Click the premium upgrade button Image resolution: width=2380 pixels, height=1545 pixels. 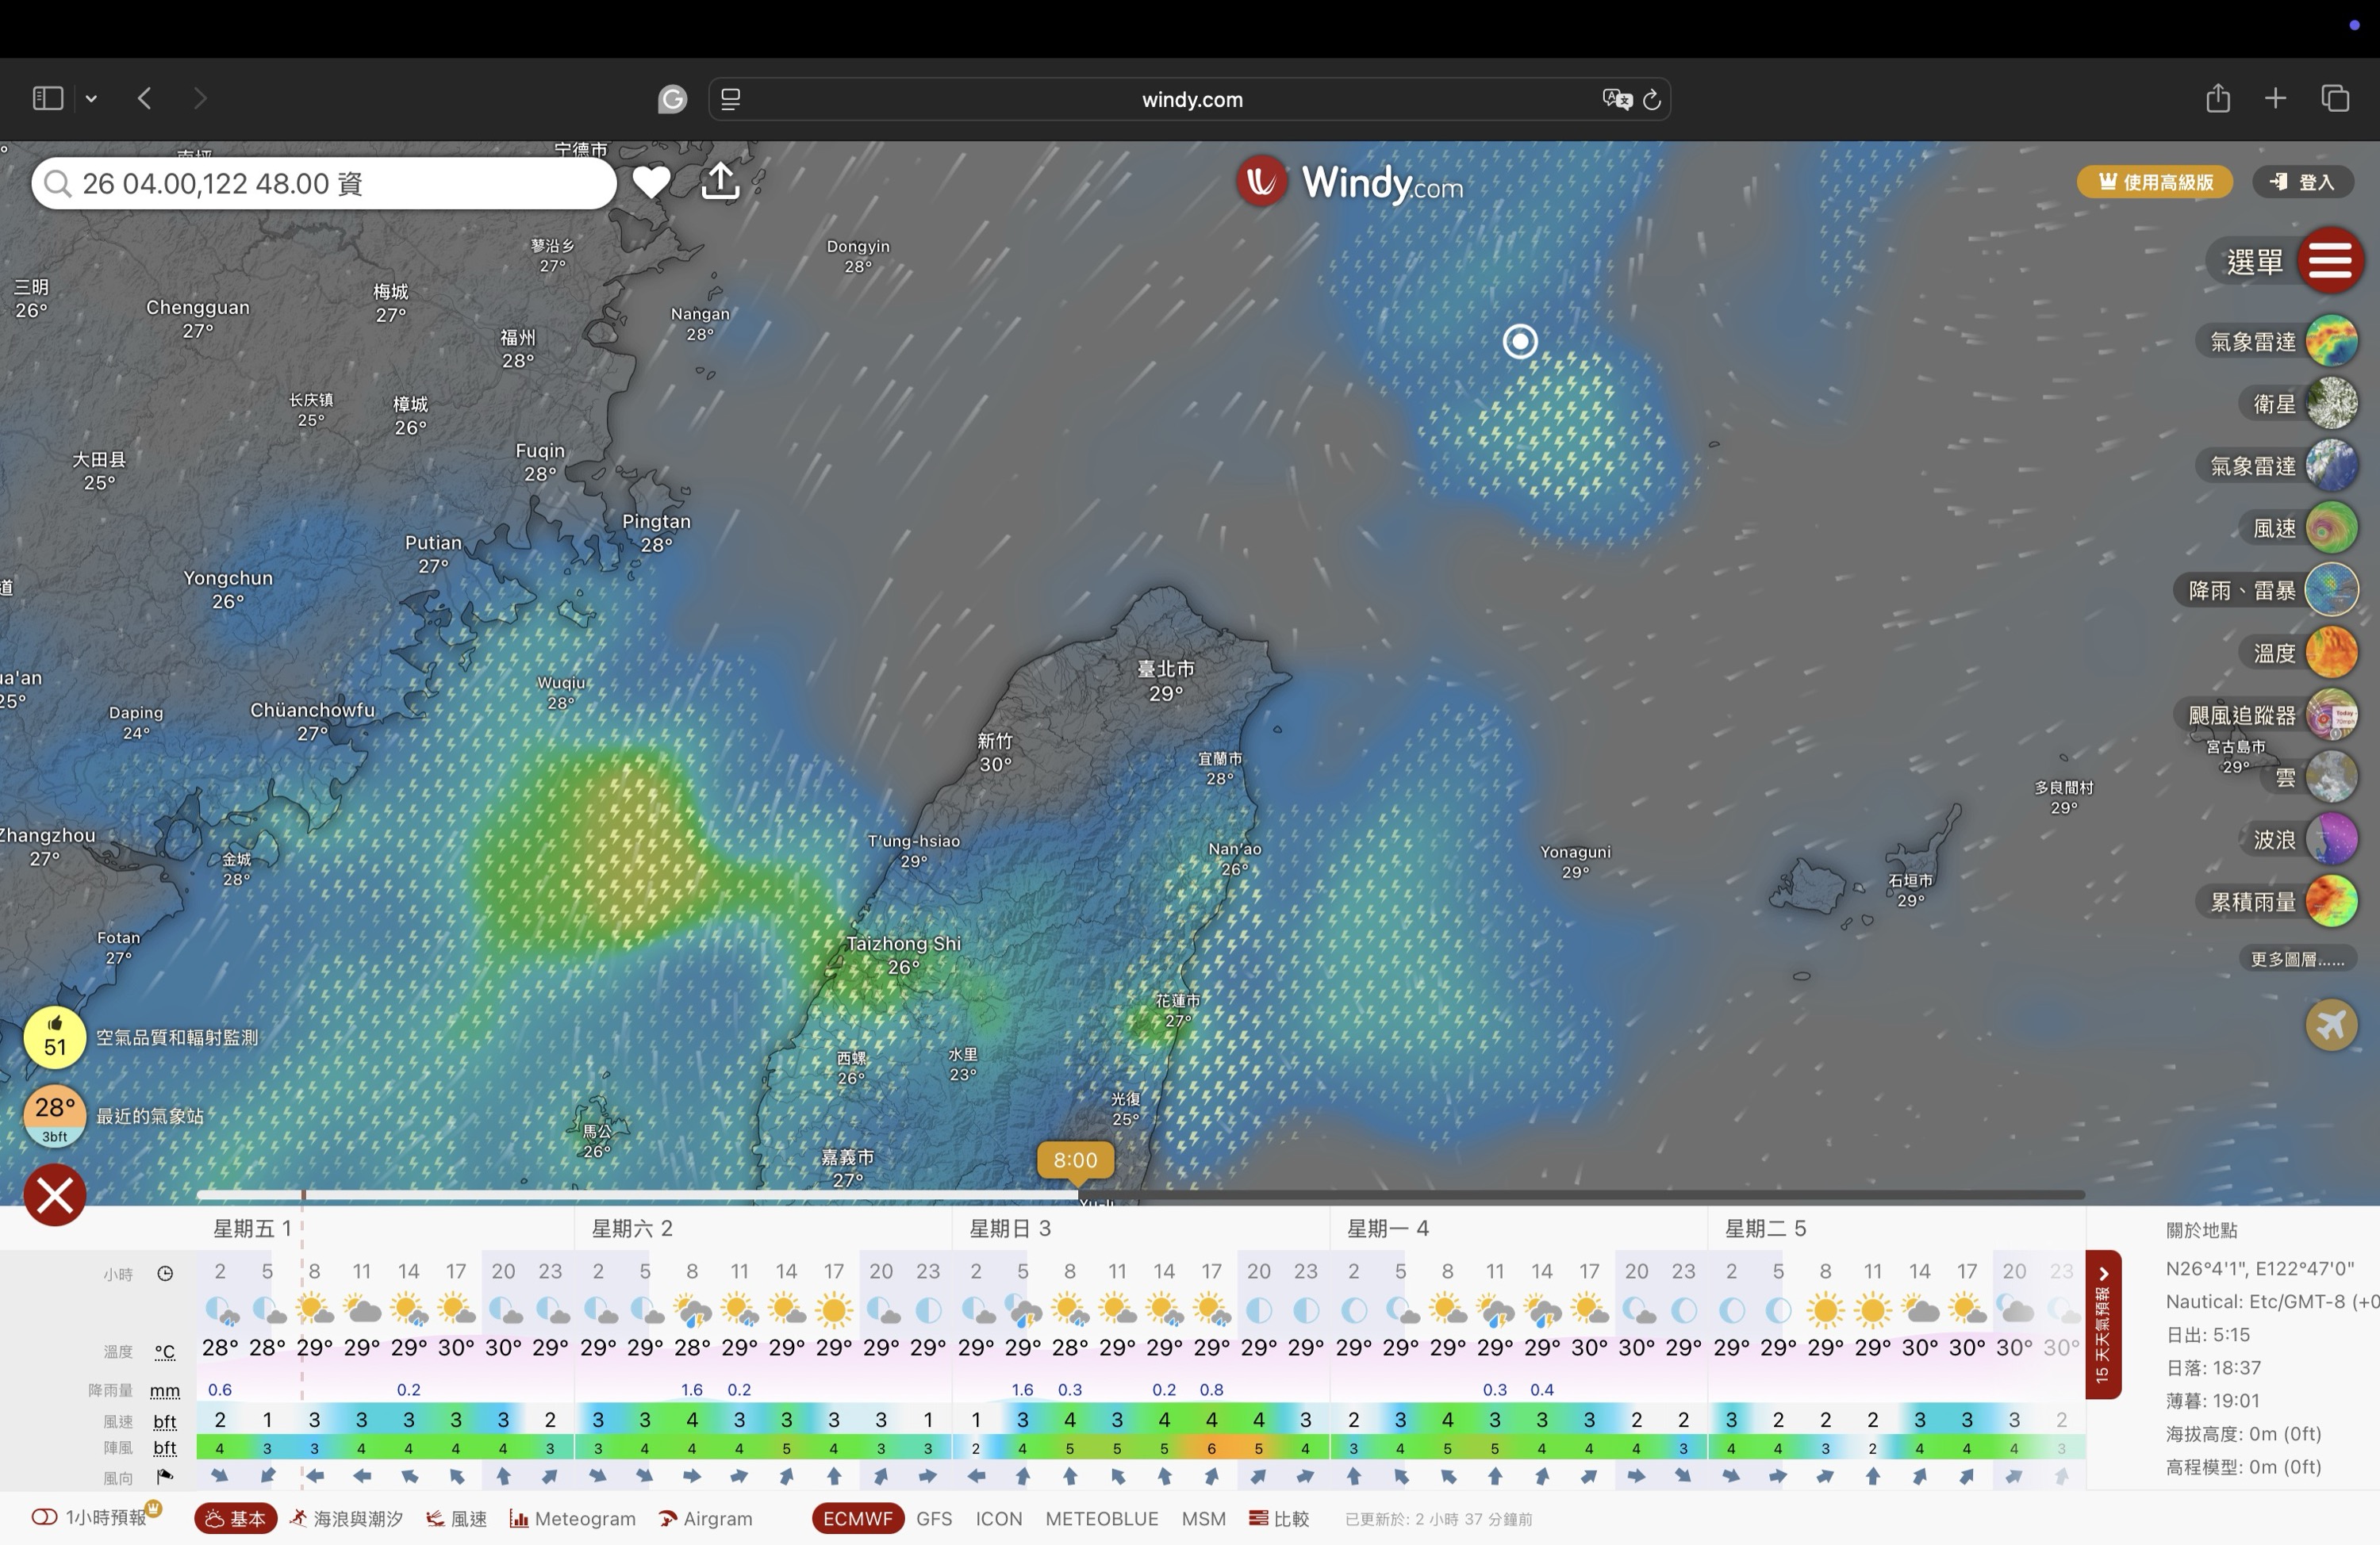(2154, 182)
